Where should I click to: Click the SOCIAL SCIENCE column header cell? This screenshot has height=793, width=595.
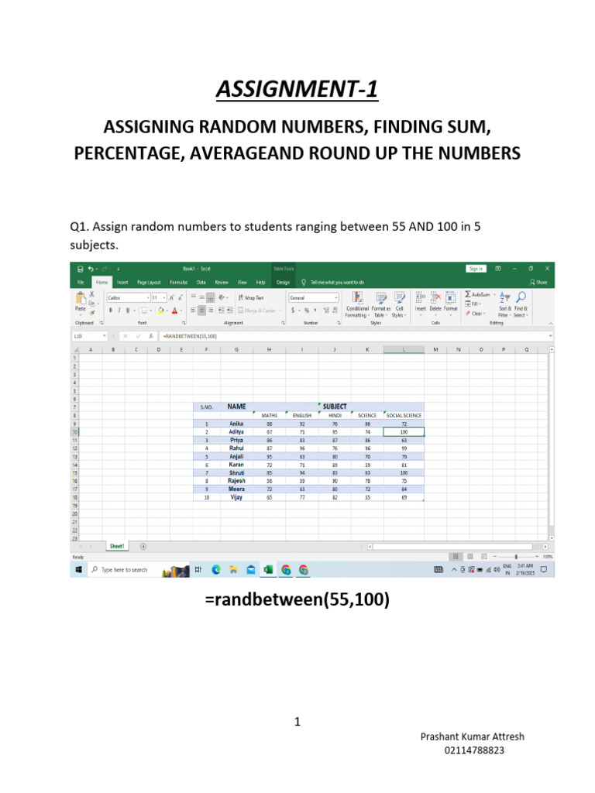404,415
